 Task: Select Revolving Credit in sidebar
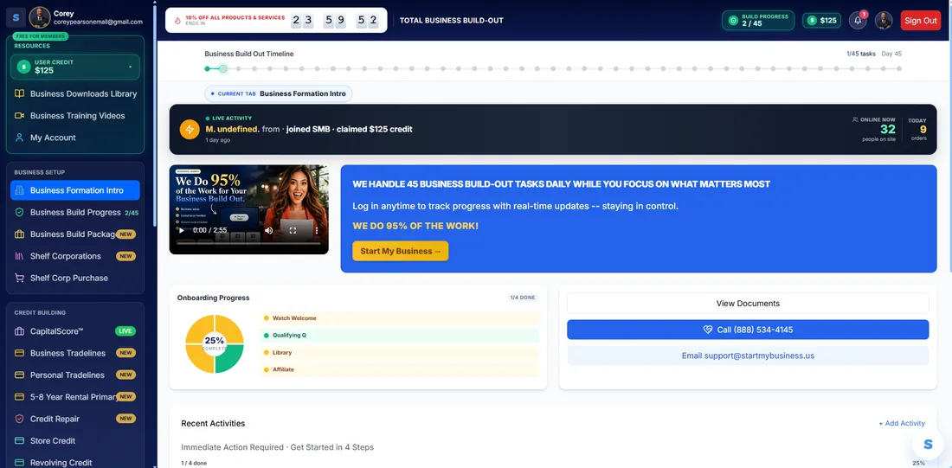point(75,463)
